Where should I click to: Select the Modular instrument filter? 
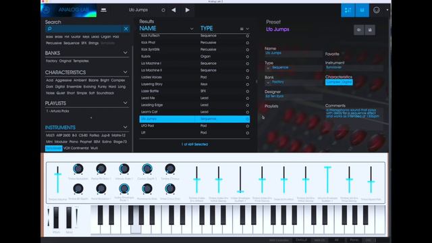click(61, 142)
